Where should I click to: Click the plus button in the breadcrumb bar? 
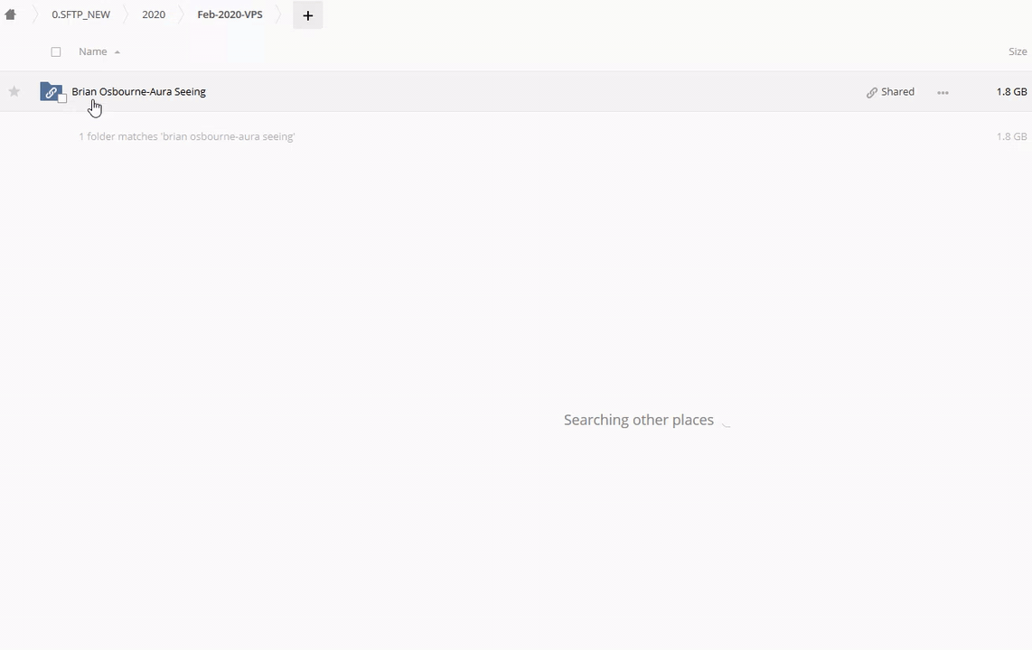pyautogui.click(x=307, y=15)
